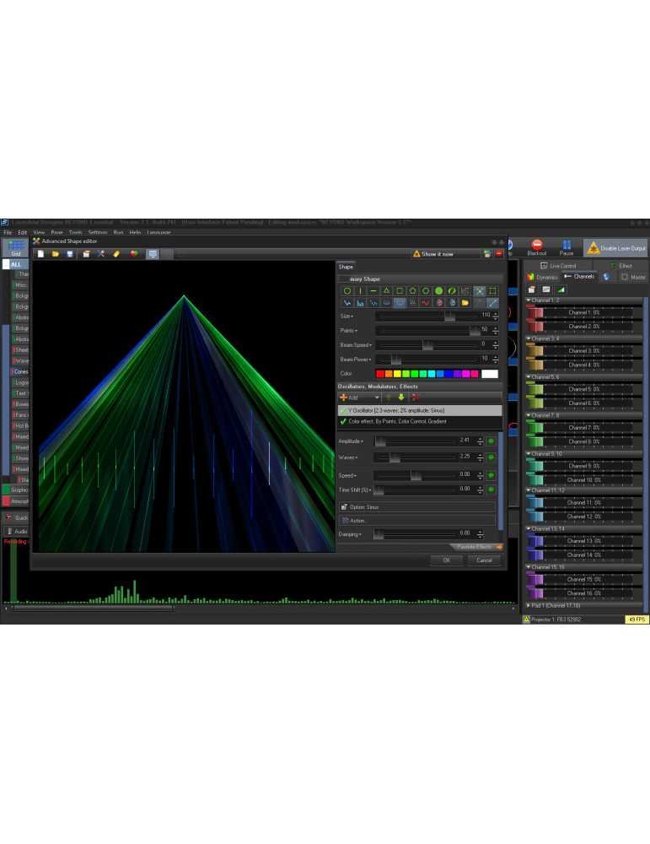
Task: Click the Open folder icon in editor toolbar
Action: [x=55, y=253]
